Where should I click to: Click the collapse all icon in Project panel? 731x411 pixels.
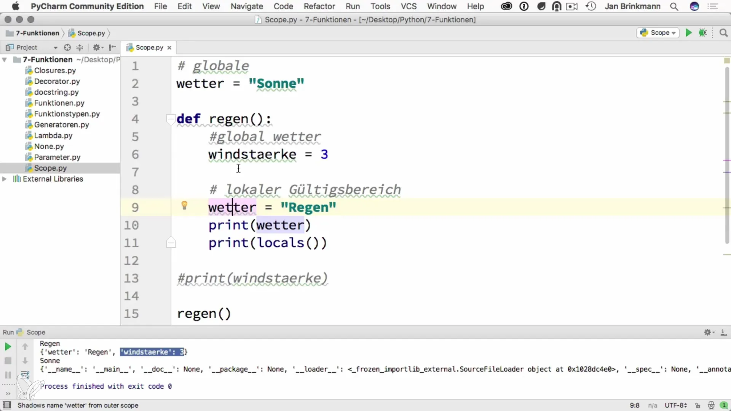point(80,47)
